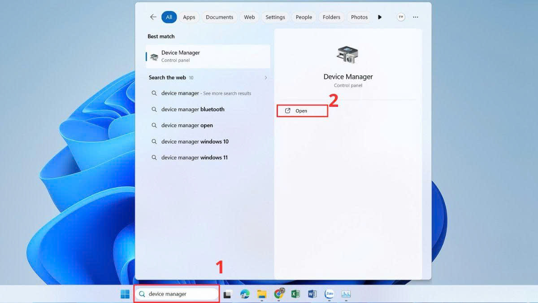Viewport: 538px width, 303px height.
Task: Select suggestion 'device manager bluetooth'
Action: (x=208, y=110)
